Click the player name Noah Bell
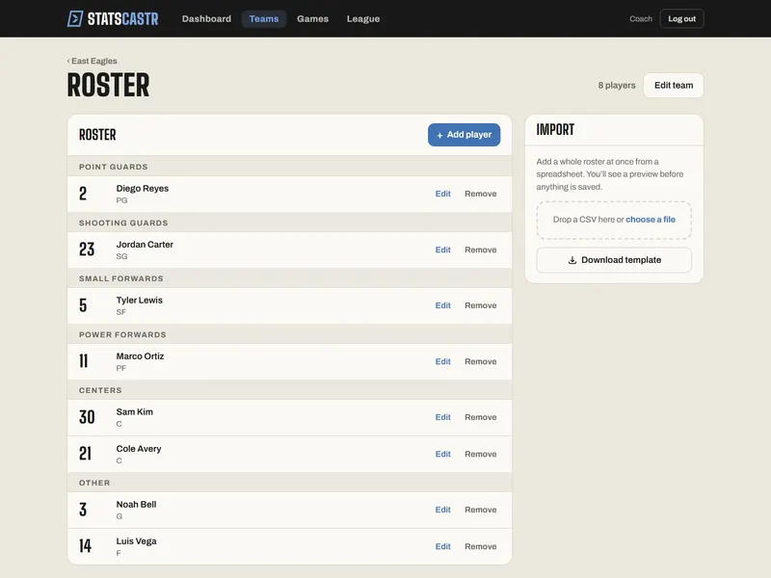The height and width of the screenshot is (578, 771). [136, 504]
